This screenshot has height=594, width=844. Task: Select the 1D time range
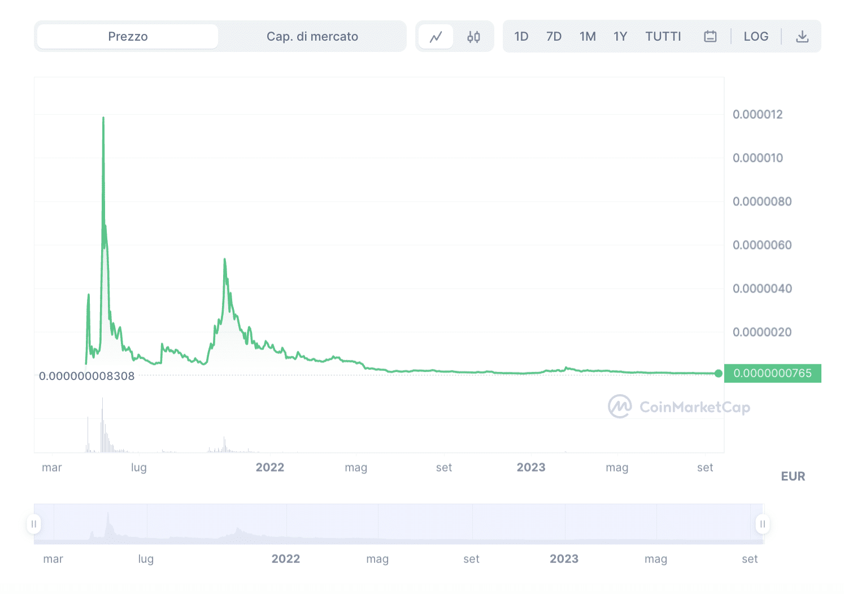pos(521,36)
